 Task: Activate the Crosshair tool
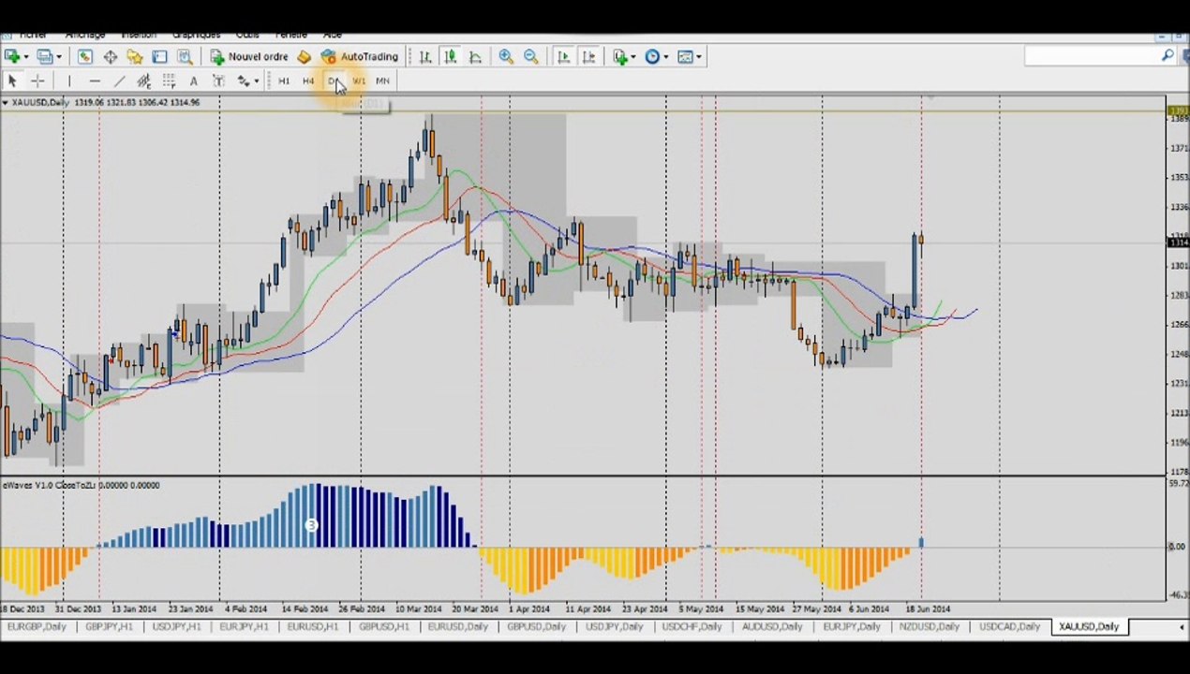click(37, 81)
